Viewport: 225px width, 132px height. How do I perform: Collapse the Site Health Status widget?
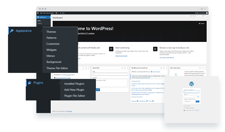[x=205, y=68]
